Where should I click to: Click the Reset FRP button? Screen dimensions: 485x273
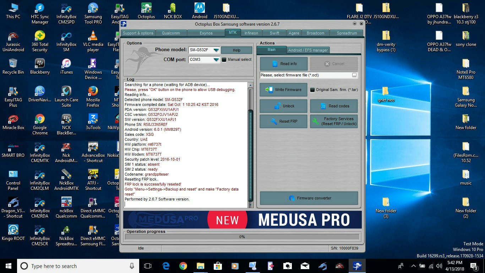[283, 121]
